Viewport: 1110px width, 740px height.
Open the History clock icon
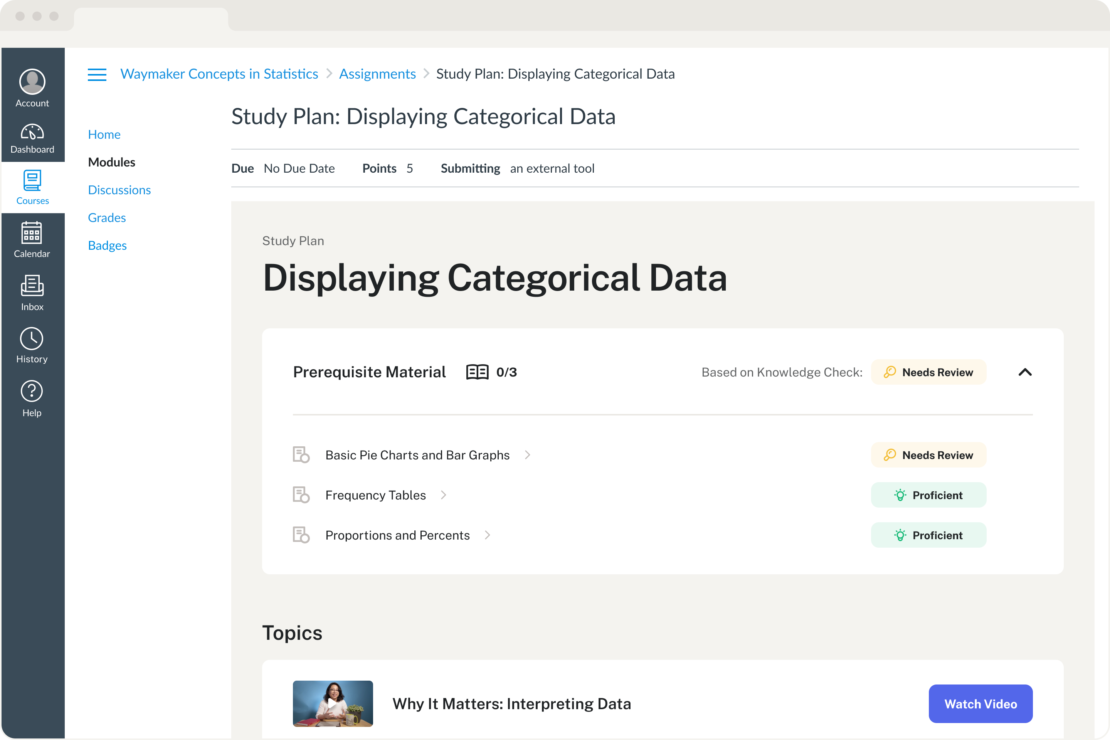pyautogui.click(x=32, y=339)
